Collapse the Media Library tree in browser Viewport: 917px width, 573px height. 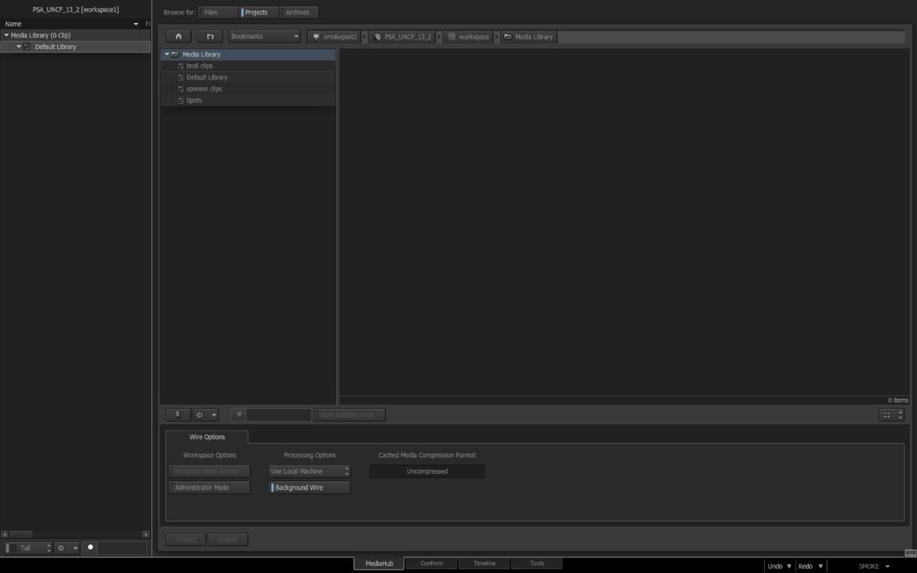coord(167,54)
